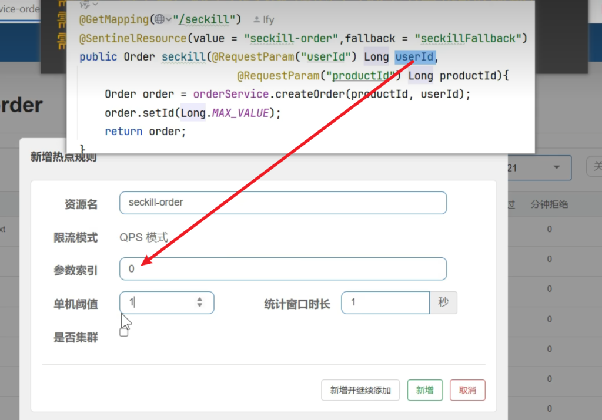Click the 参数索引 input field
This screenshot has width=602, height=420.
point(282,269)
